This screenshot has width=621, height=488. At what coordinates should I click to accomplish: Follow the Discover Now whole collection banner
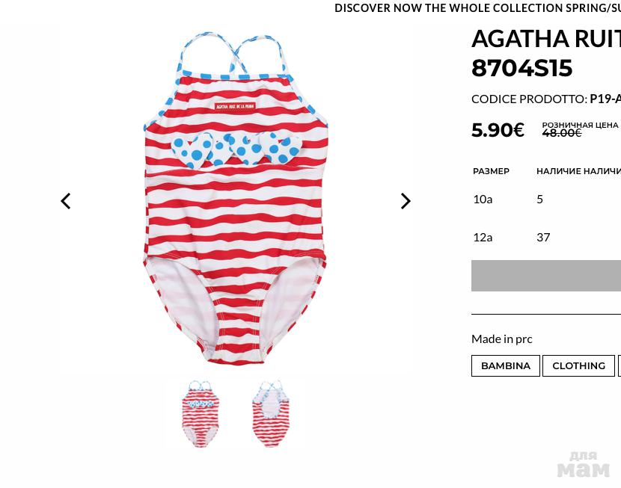click(x=477, y=8)
